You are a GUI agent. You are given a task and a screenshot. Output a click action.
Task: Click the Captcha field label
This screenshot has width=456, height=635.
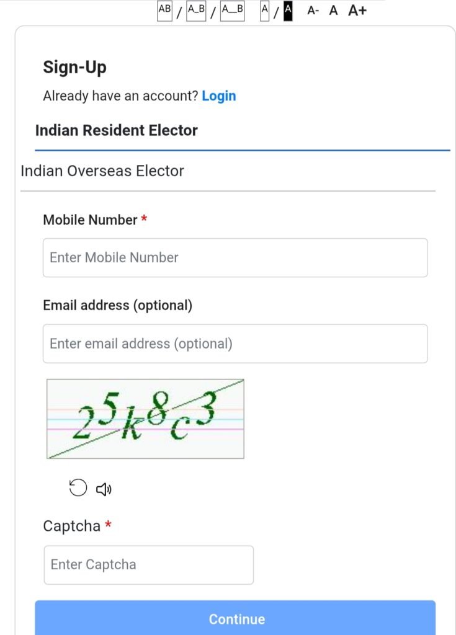pyautogui.click(x=71, y=526)
